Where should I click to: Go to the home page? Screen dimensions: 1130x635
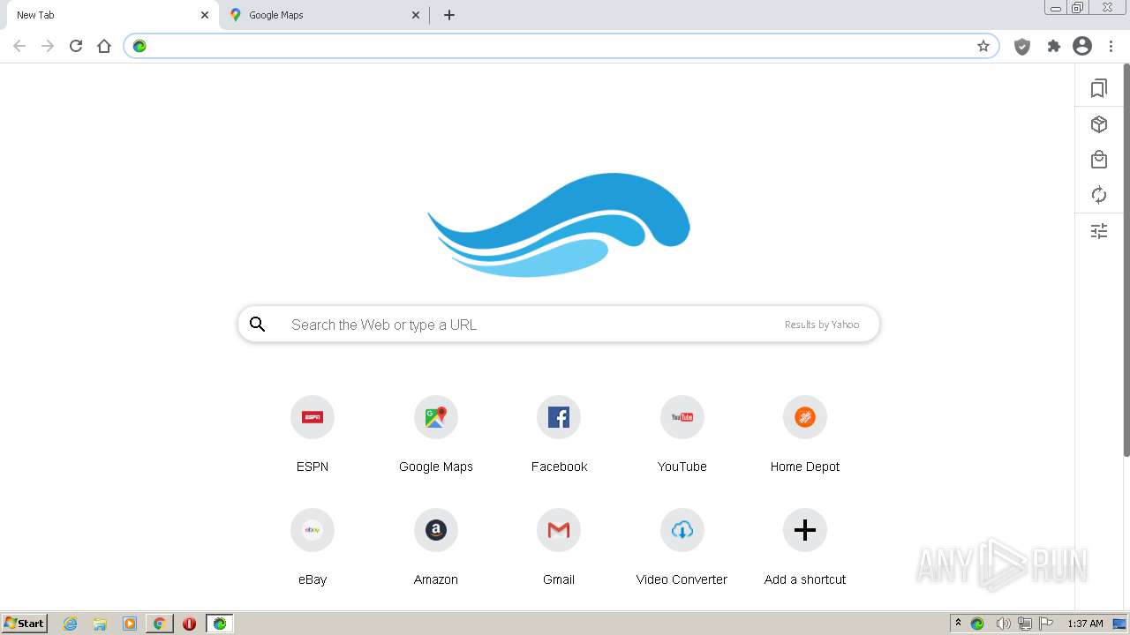click(104, 46)
